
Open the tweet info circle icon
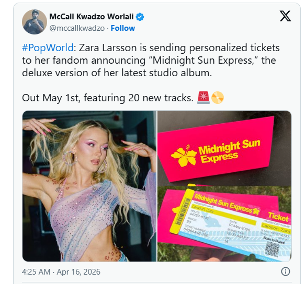pos(285,271)
